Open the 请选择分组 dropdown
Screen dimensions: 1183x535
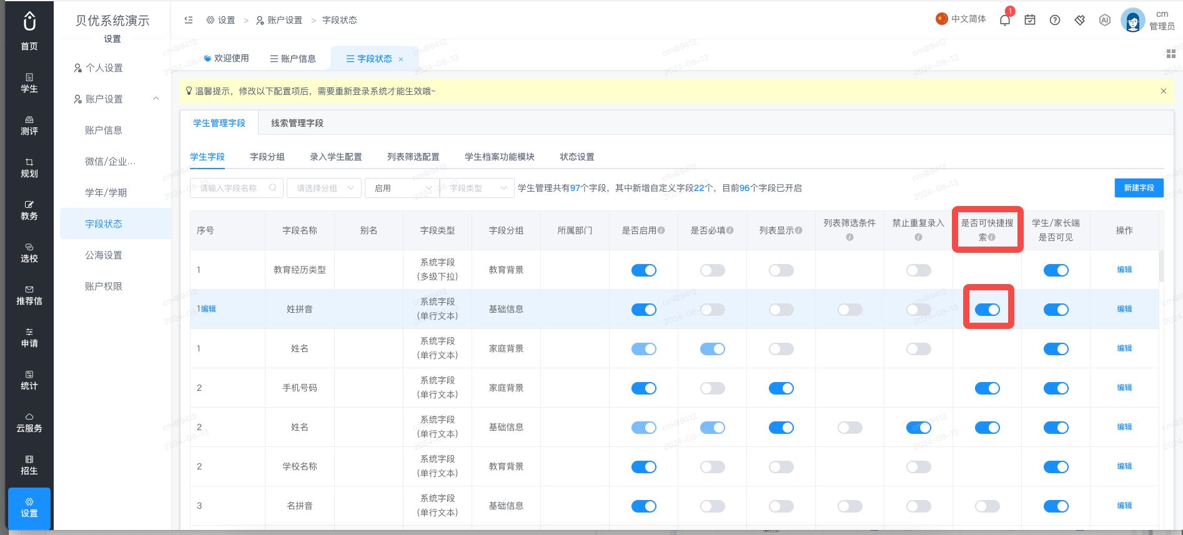pyautogui.click(x=324, y=188)
